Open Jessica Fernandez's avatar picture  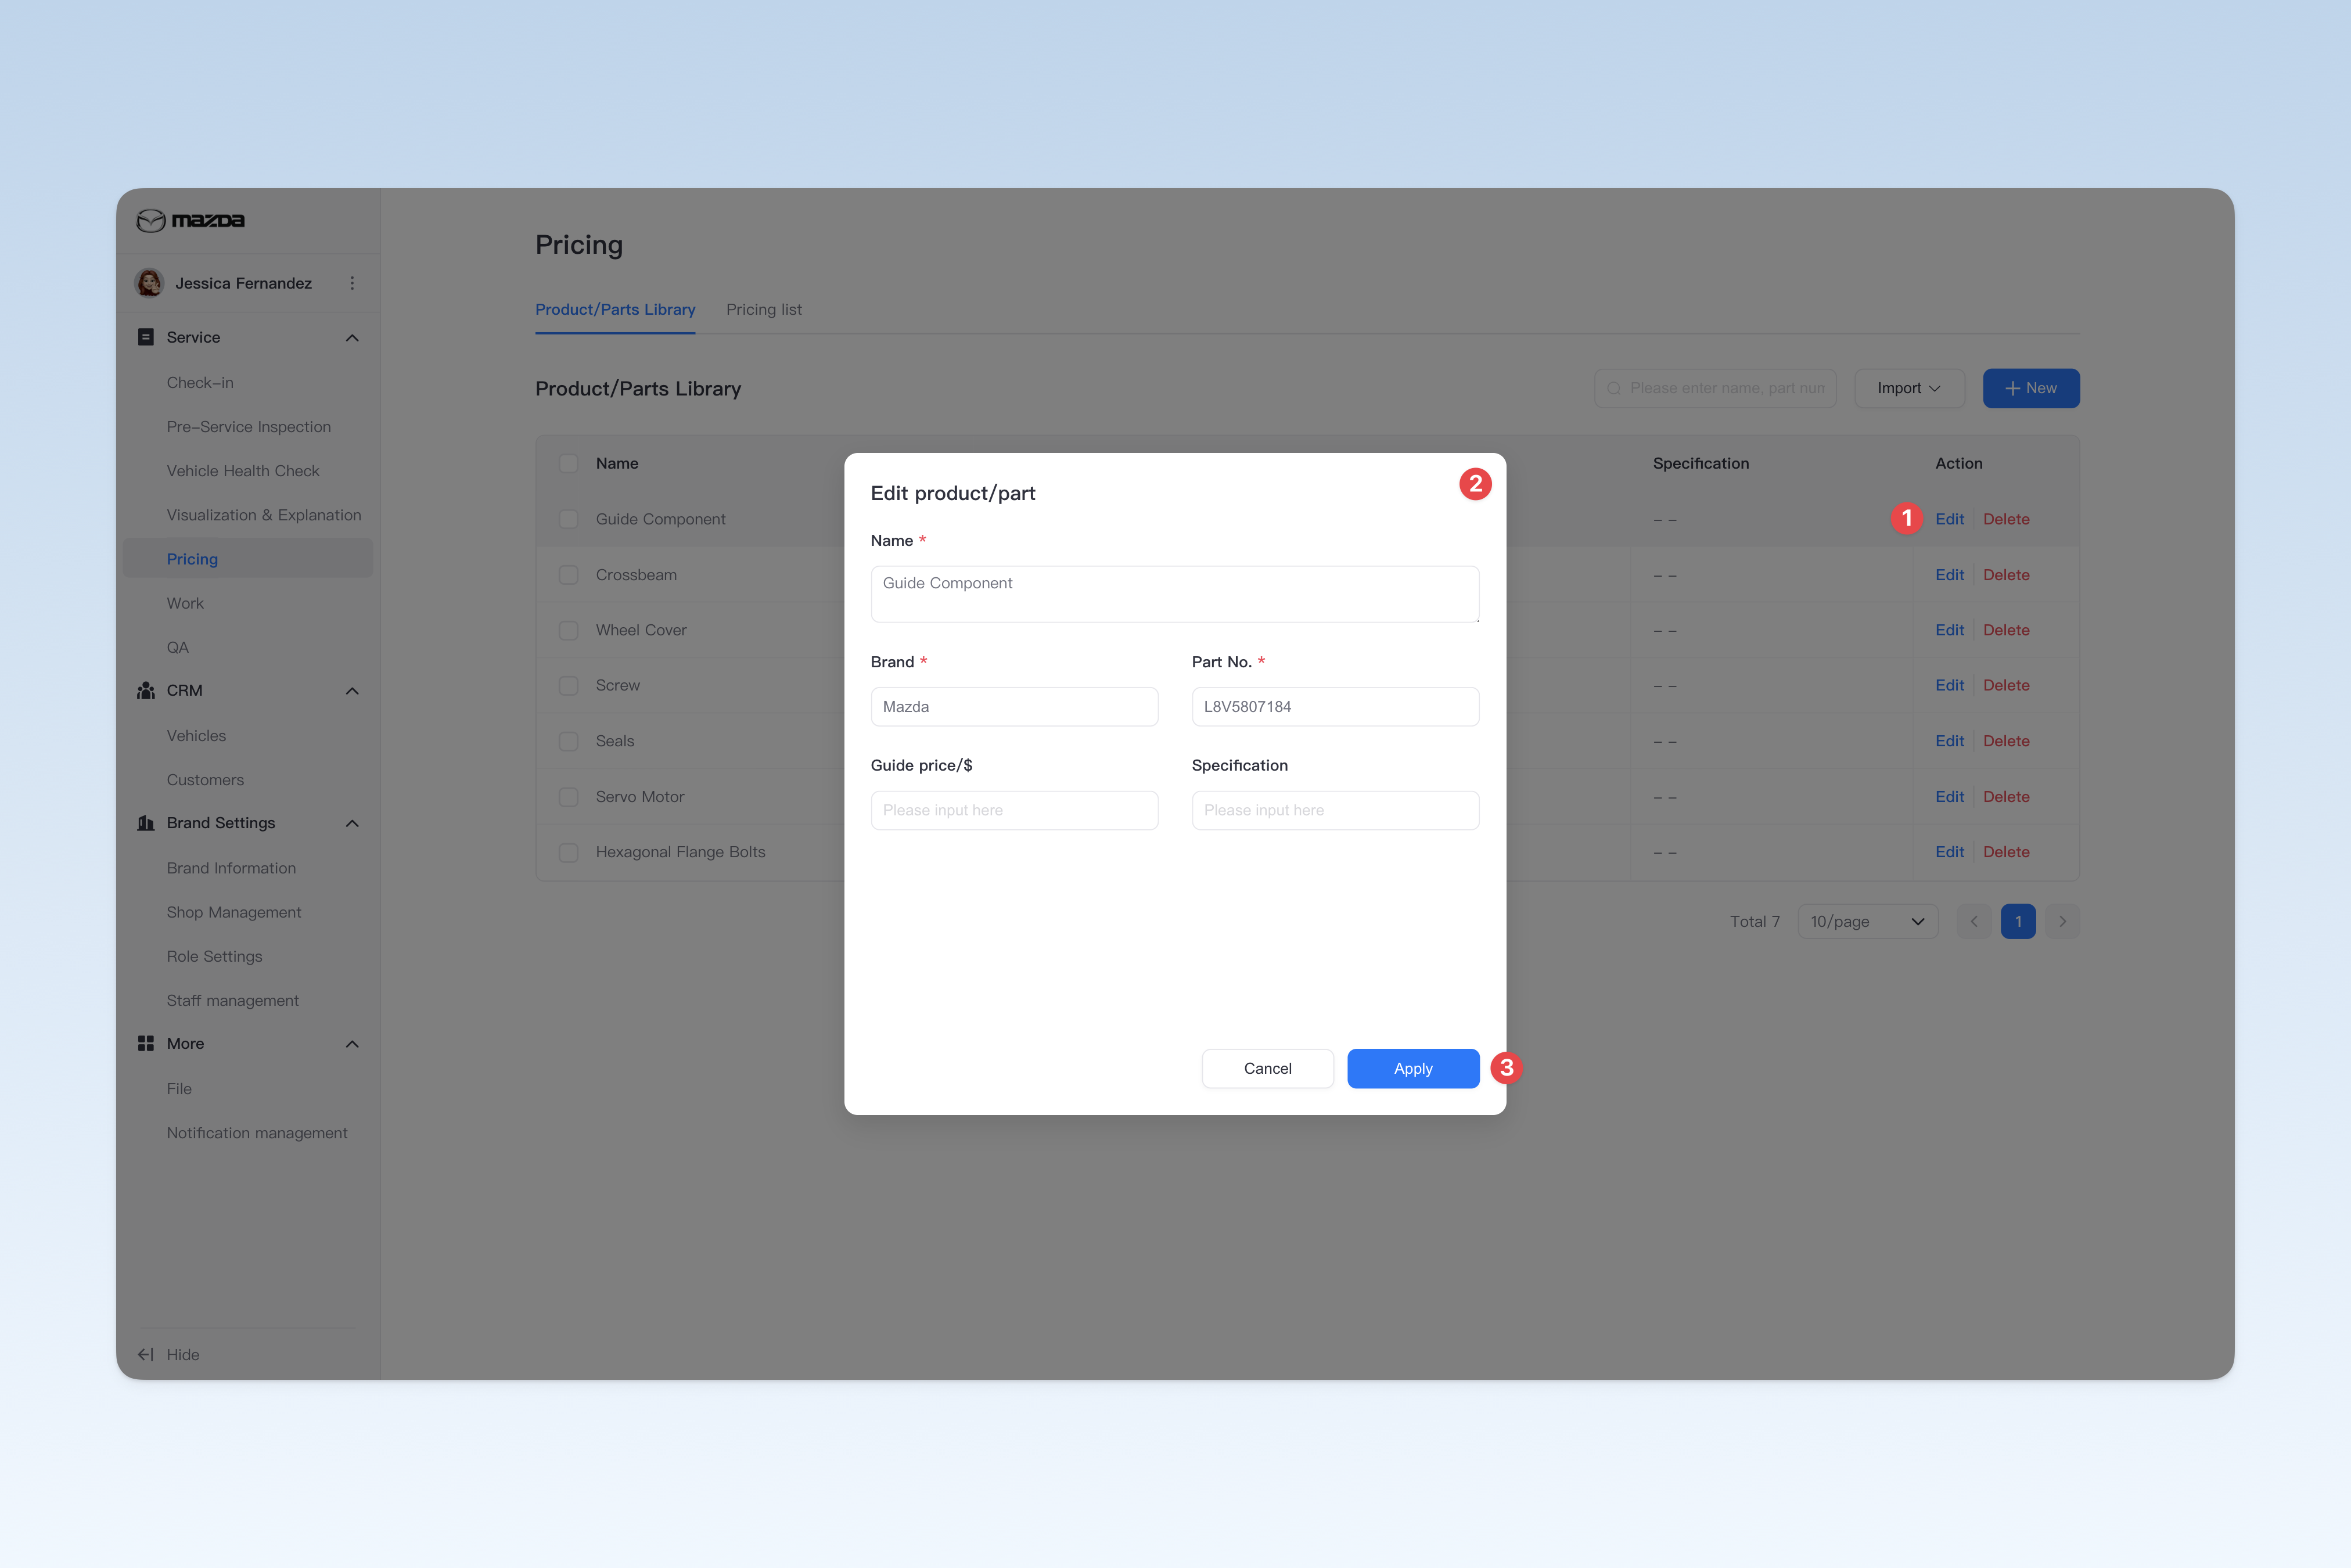[x=150, y=283]
